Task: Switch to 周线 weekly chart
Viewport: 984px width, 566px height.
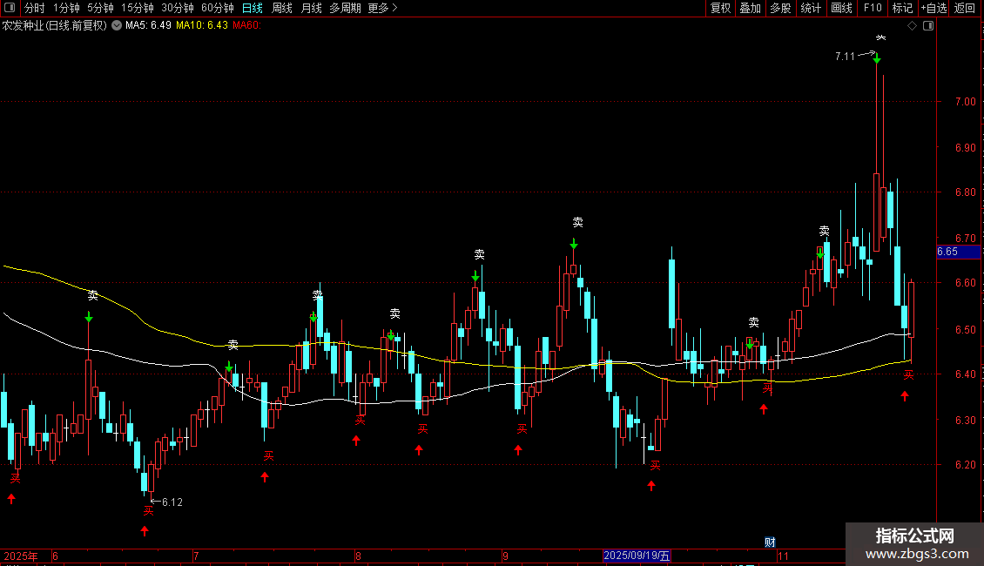Action: point(282,8)
